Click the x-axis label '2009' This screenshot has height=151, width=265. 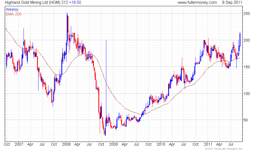[113, 145]
